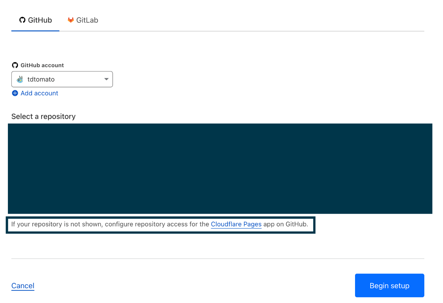Click the Add account link
443x303 pixels.
[x=39, y=93]
